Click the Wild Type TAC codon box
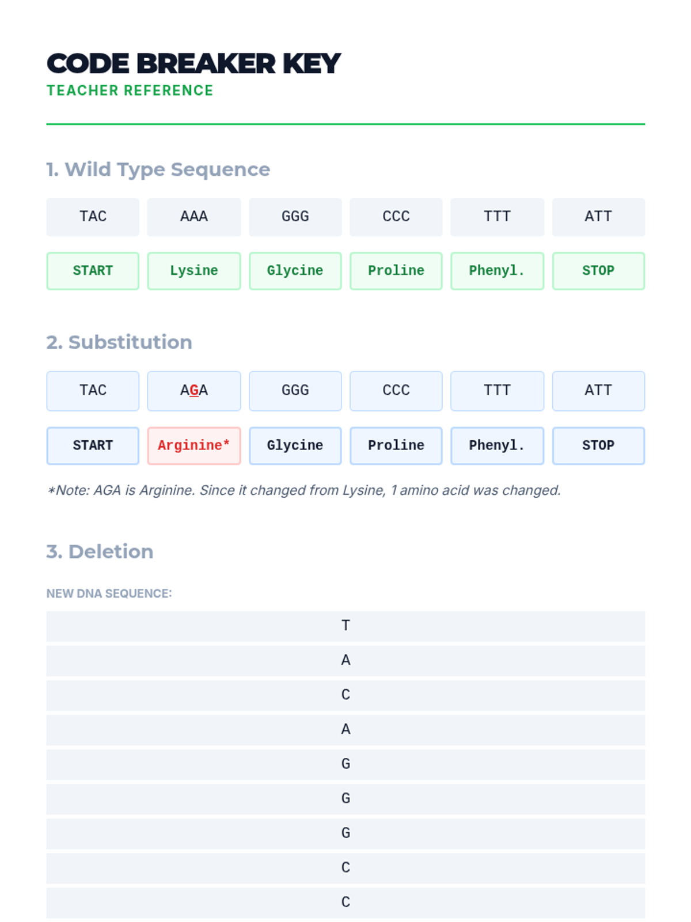Viewport: 691px width, 922px height. coord(93,217)
